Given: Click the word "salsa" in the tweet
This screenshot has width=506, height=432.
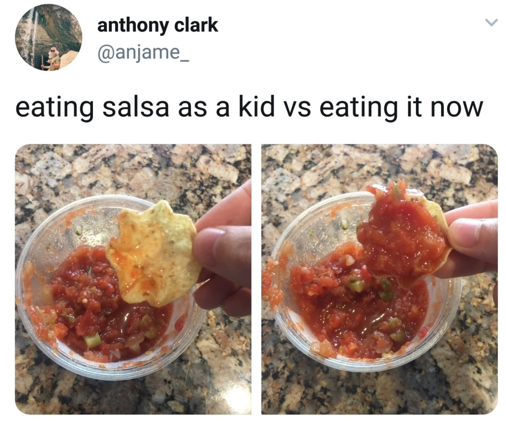Looking at the screenshot, I should point(136,107).
